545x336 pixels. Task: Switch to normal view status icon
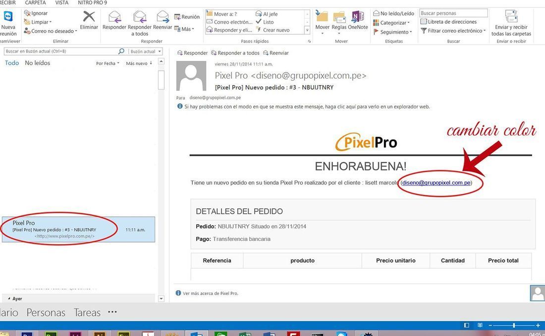tap(466, 325)
